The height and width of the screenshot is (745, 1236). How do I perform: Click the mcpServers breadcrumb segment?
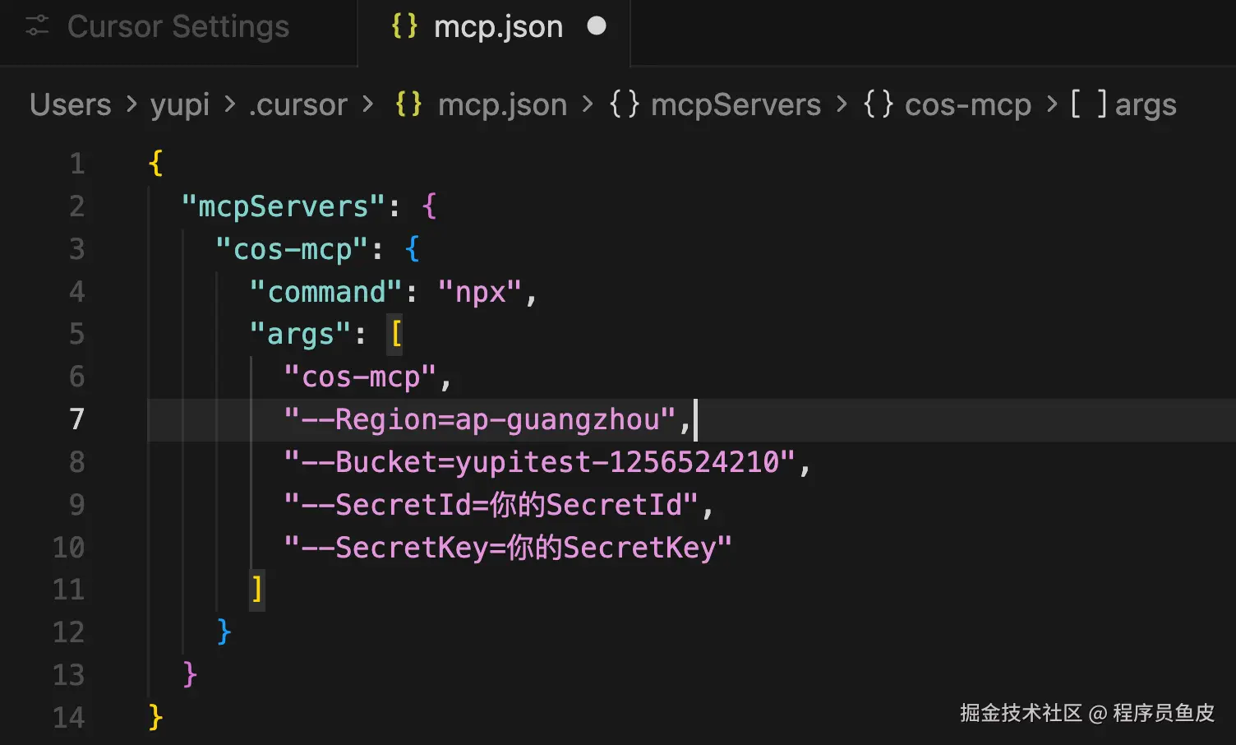[x=736, y=104]
